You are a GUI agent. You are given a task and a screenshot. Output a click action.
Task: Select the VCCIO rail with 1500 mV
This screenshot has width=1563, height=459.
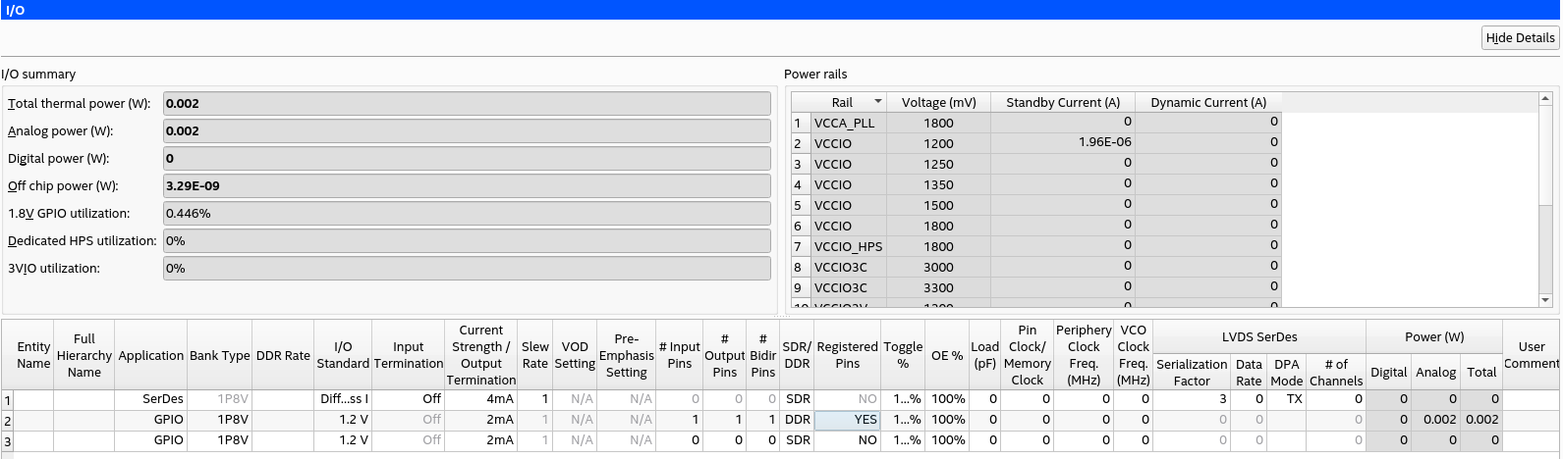[x=1036, y=205]
